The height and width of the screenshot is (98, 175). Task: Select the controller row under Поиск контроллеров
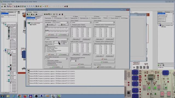click(33, 25)
